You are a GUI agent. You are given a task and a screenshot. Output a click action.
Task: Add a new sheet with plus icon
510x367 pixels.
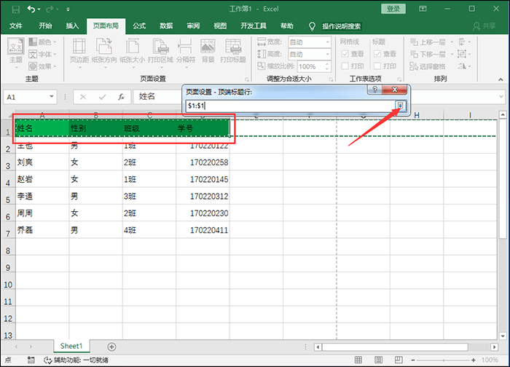point(111,347)
